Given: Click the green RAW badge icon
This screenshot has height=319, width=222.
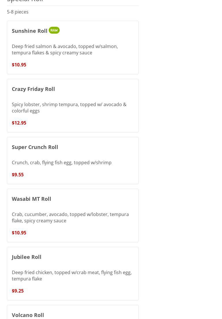Looking at the screenshot, I should point(54,30).
